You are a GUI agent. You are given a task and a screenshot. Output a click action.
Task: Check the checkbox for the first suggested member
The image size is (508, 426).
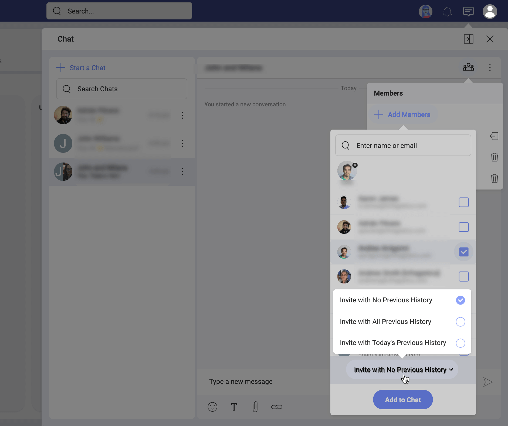pos(464,202)
